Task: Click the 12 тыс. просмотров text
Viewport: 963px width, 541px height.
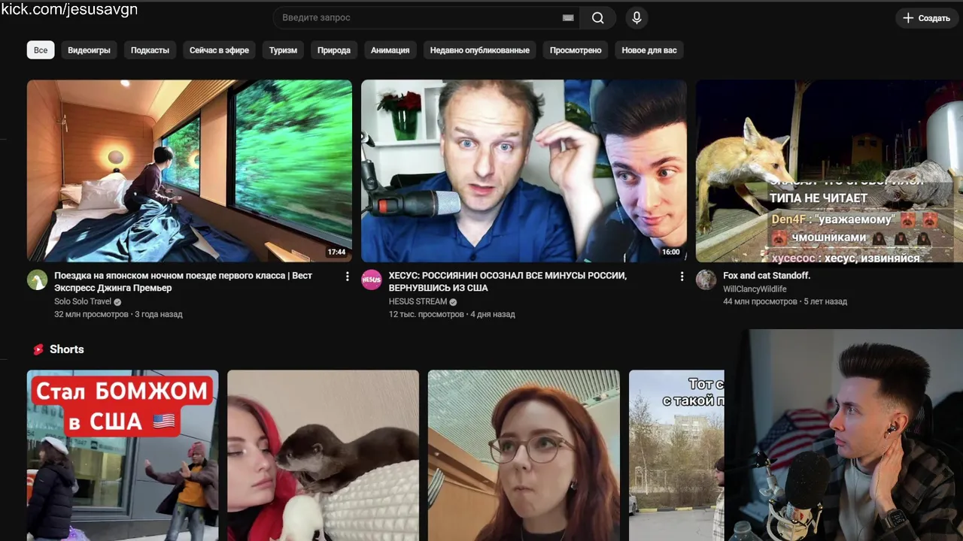Action: click(x=426, y=314)
